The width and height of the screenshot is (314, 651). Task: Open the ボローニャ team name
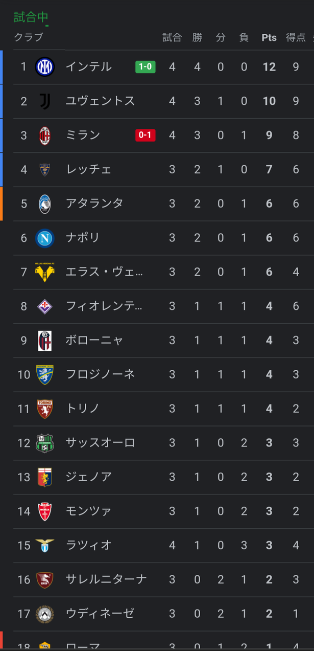94,340
